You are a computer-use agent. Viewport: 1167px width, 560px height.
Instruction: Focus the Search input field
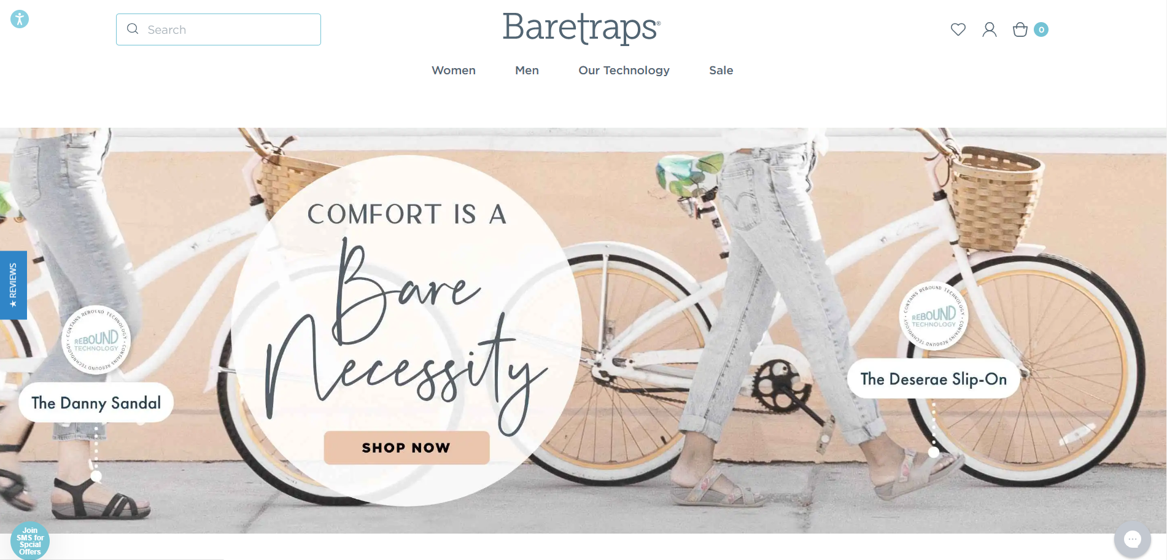tap(219, 29)
